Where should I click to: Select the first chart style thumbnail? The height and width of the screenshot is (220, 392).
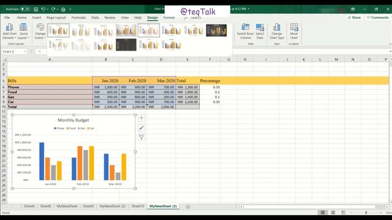point(59,31)
